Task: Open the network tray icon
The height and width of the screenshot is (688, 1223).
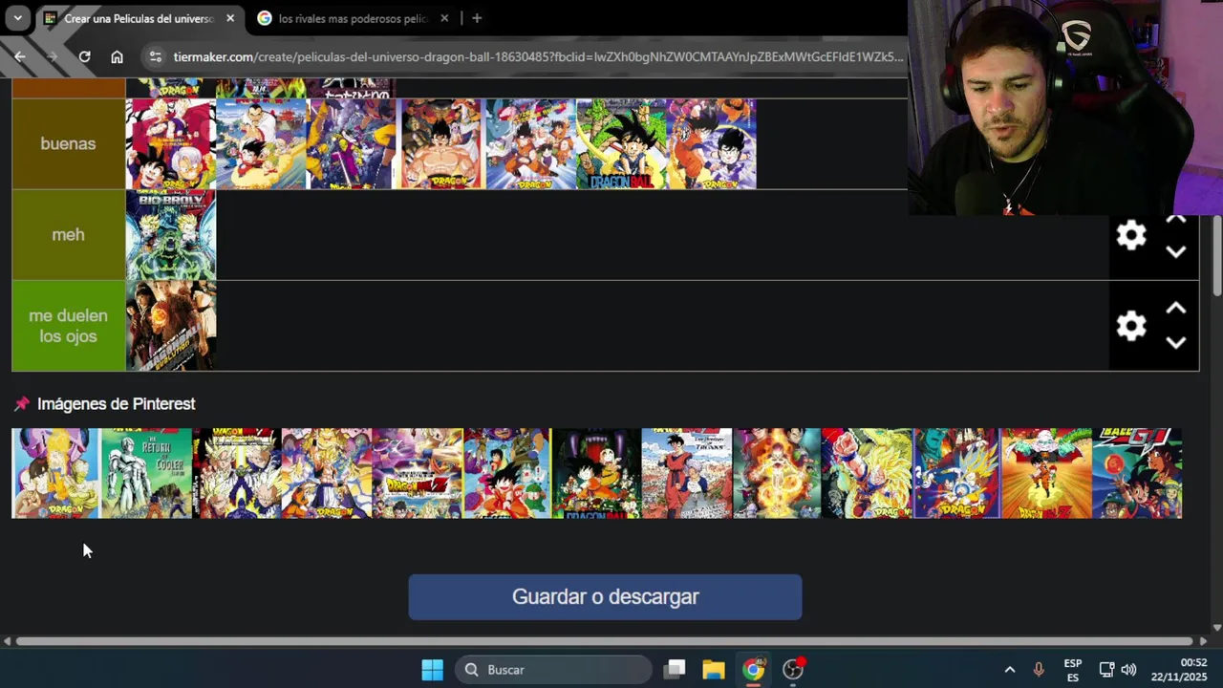Action: pos(1106,670)
